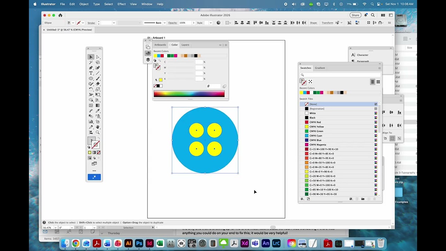
Task: Open Google Chrome in the Dock
Action: tap(76, 243)
